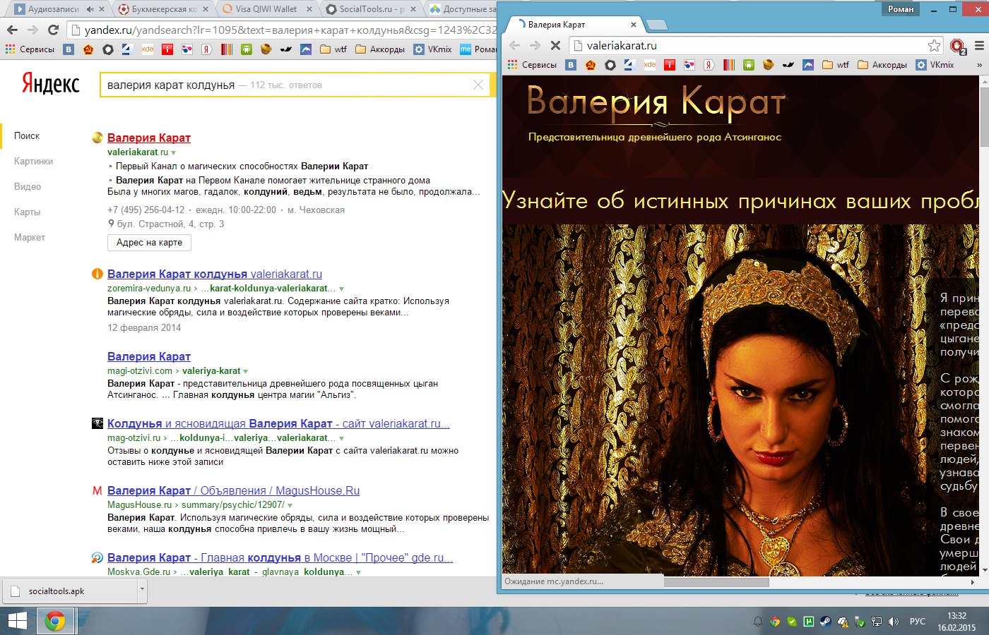The width and height of the screenshot is (989, 635).
Task: Expand the dropdown next to zoremira-vedunya.ru result
Action: pos(342,289)
